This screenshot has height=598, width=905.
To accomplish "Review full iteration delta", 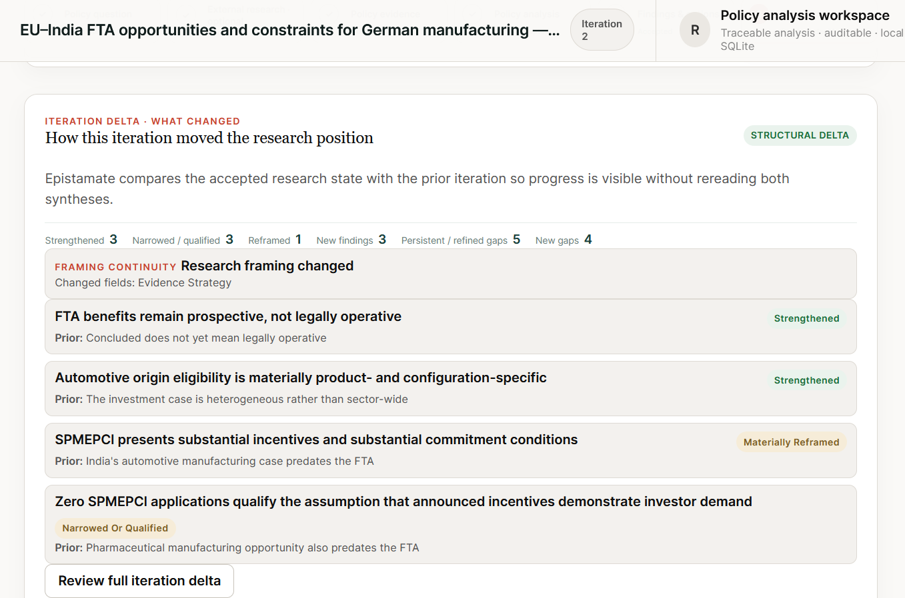I will click(x=139, y=581).
